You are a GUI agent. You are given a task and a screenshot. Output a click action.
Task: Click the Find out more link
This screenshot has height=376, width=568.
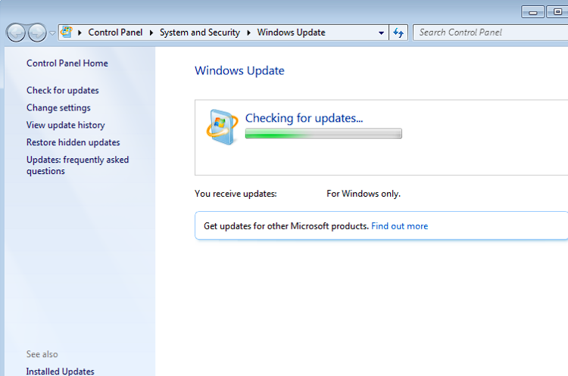coord(399,226)
